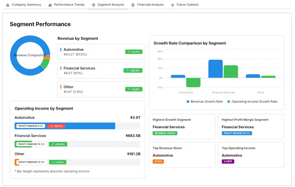
Task: Click the +3.4% Other income badge
Action: pos(58,162)
